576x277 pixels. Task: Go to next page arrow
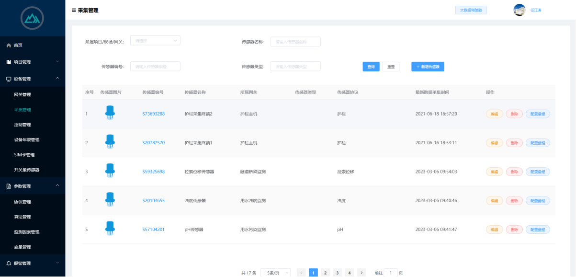361,273
